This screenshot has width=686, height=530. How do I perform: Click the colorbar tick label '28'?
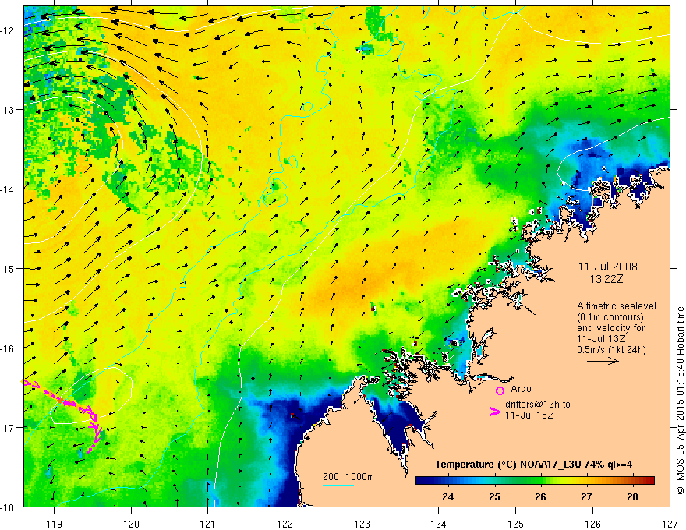[632, 496]
